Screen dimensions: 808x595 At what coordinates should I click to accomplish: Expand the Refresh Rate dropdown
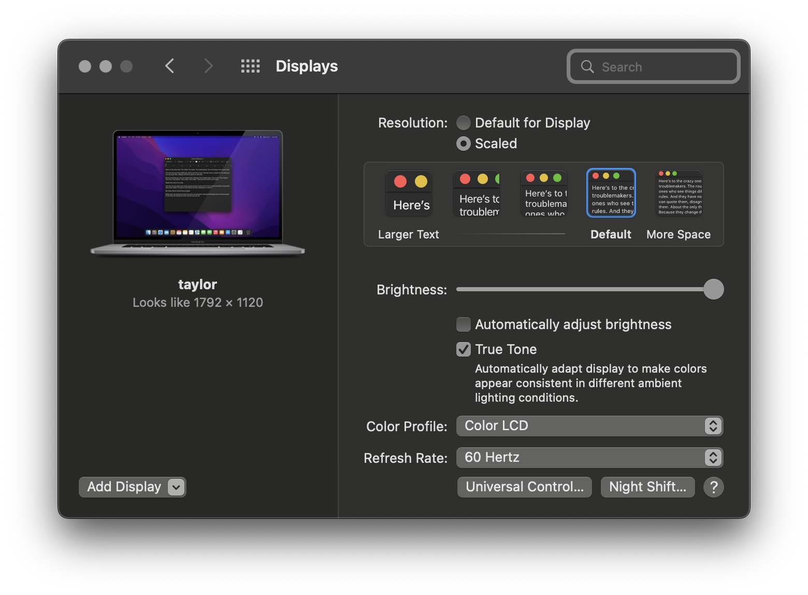point(589,458)
